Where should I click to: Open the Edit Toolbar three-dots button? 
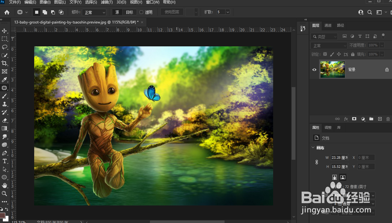pyautogui.click(x=4, y=202)
